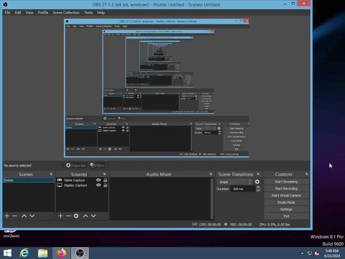
Task: Add a new scene with plus icon
Action: click(x=7, y=216)
